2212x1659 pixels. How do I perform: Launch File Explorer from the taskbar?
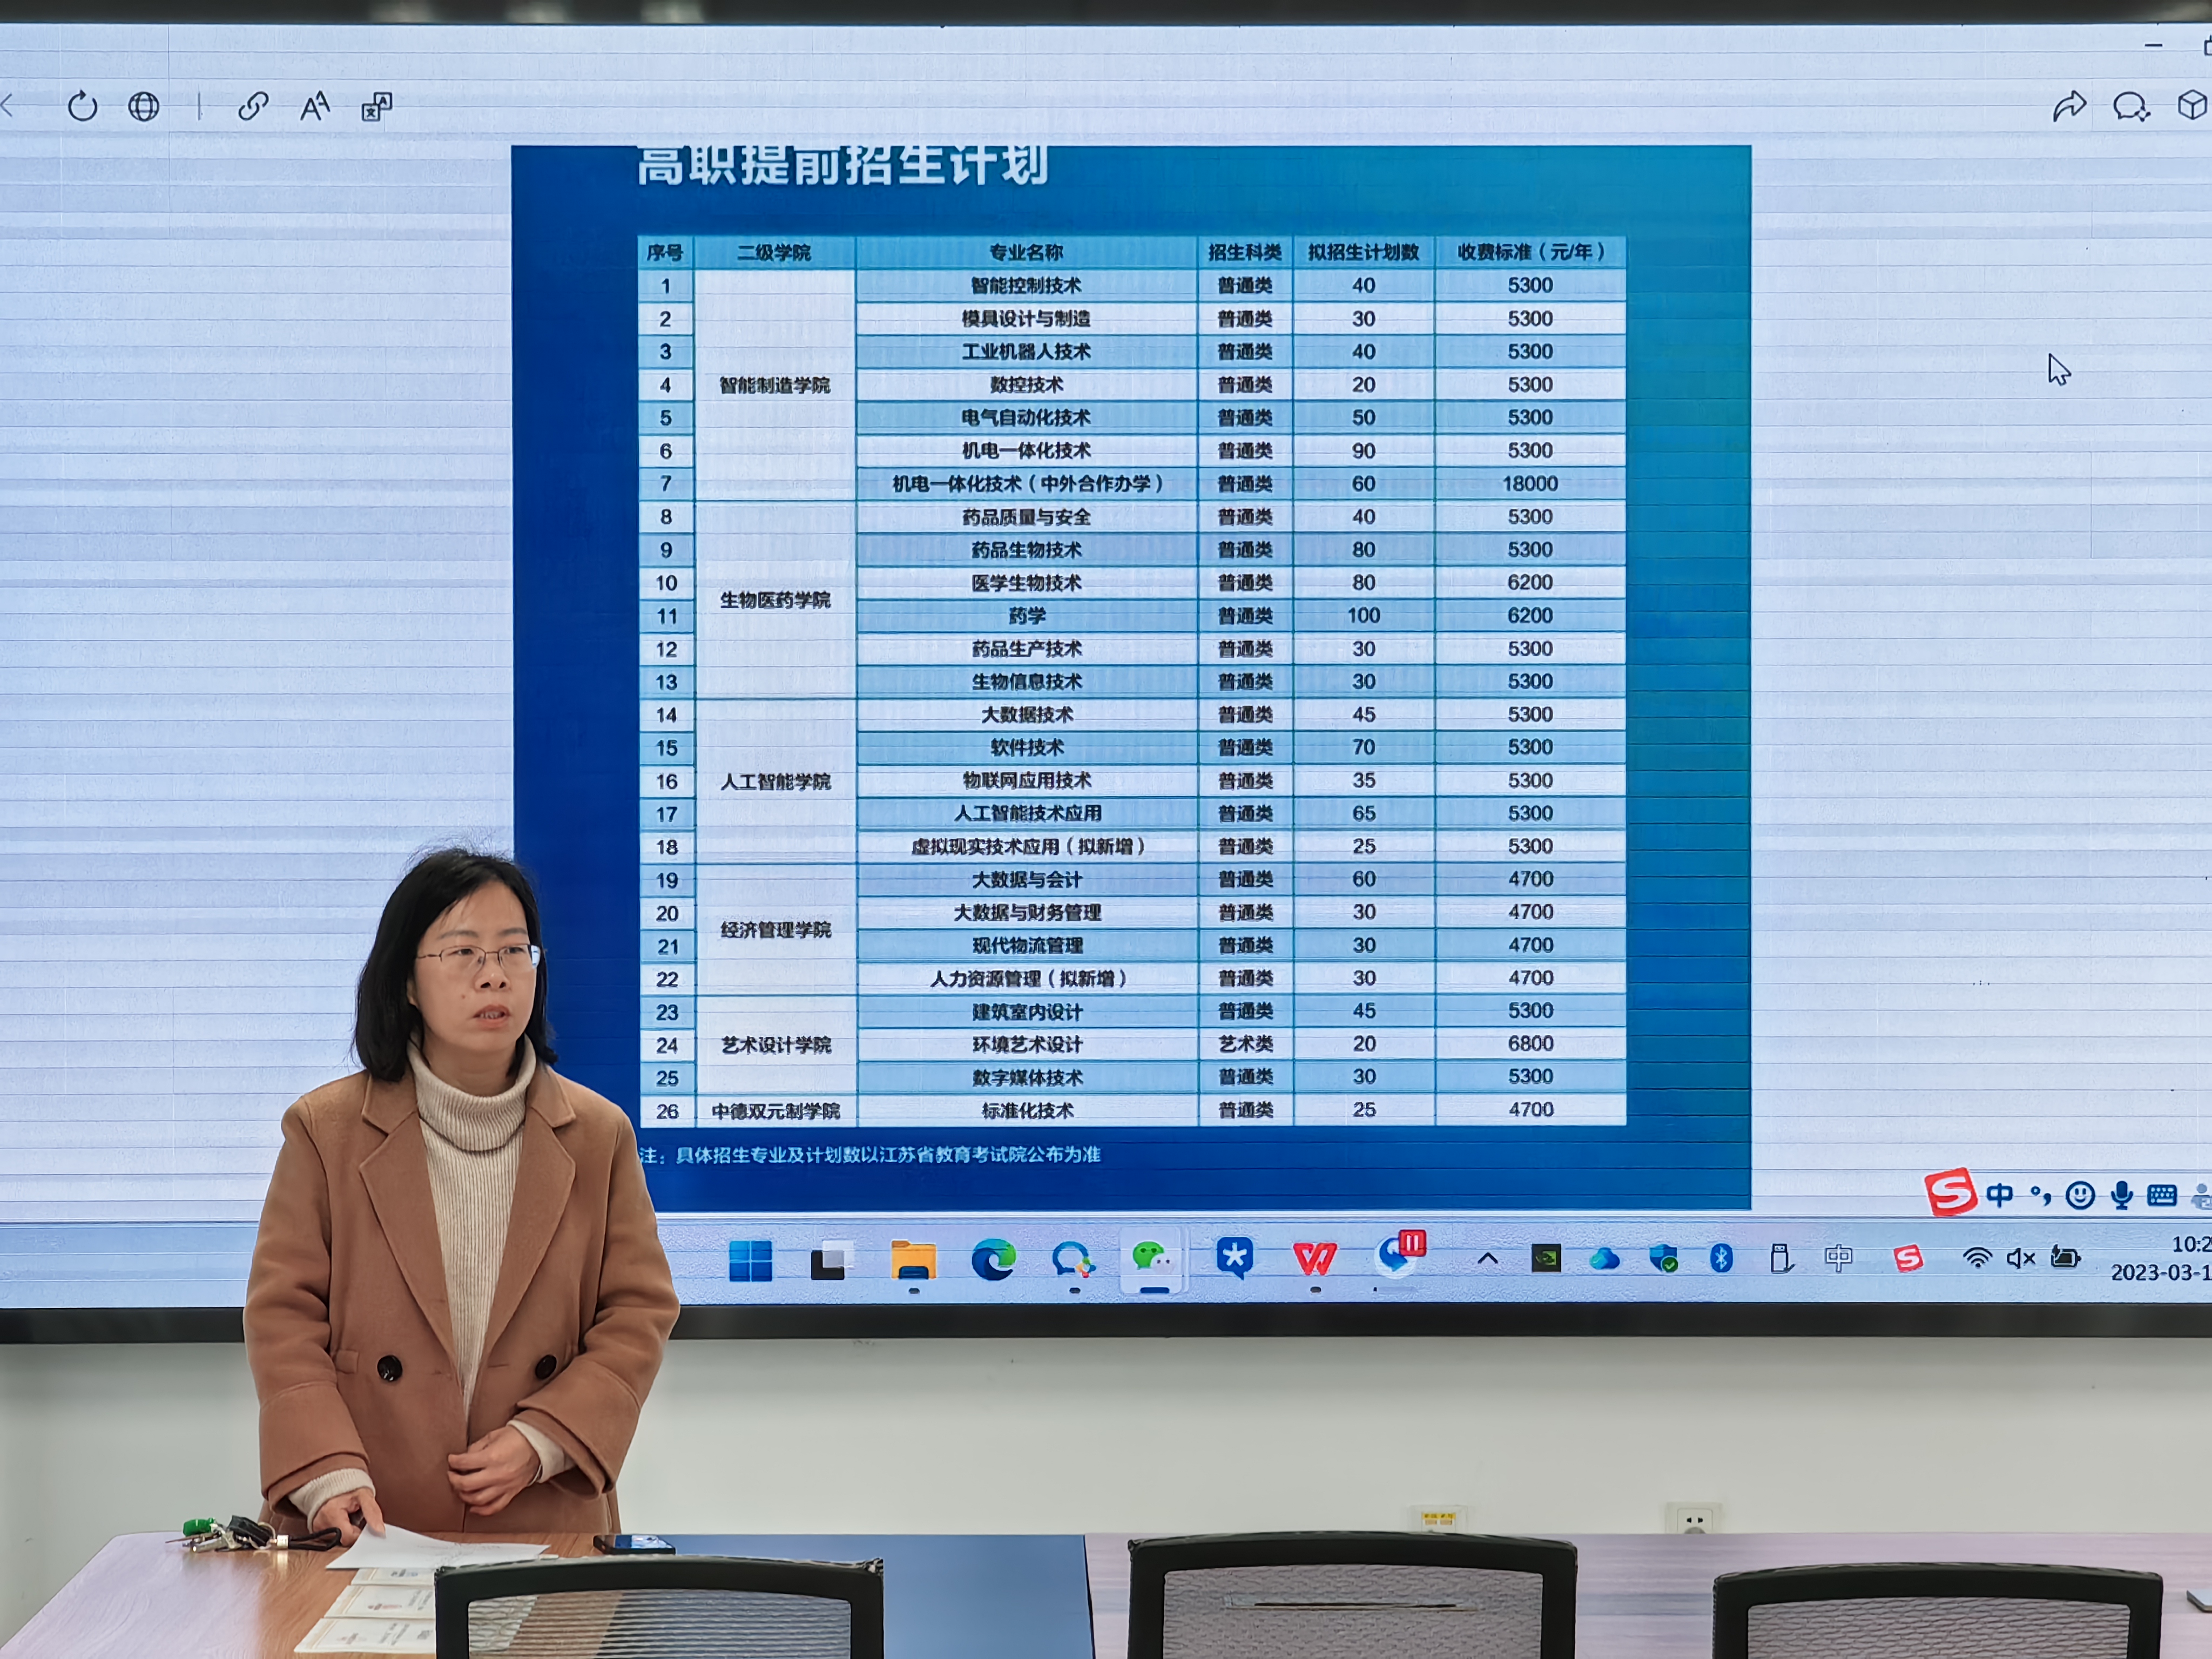tap(913, 1260)
